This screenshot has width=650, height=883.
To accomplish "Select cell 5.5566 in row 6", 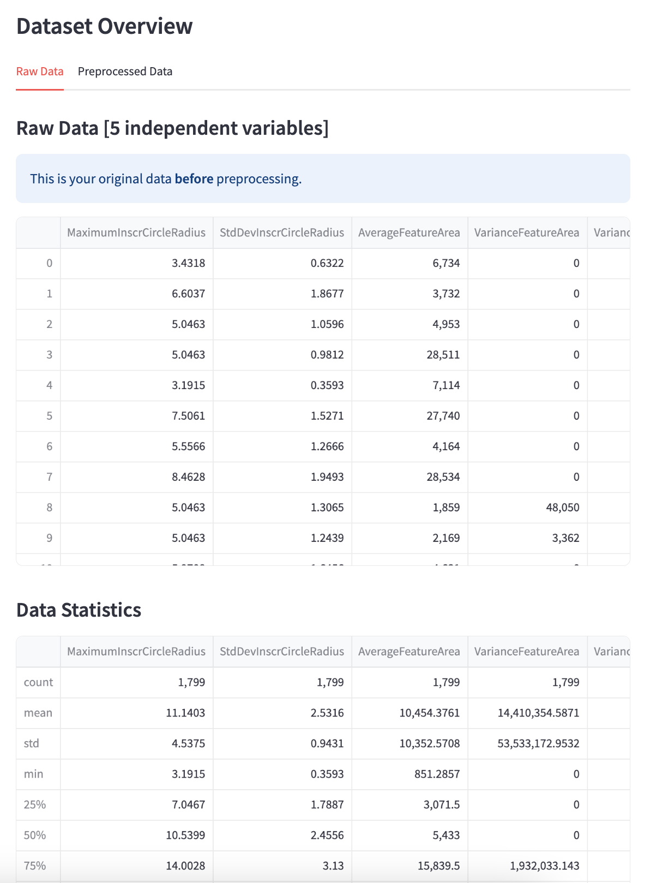I will pyautogui.click(x=136, y=447).
